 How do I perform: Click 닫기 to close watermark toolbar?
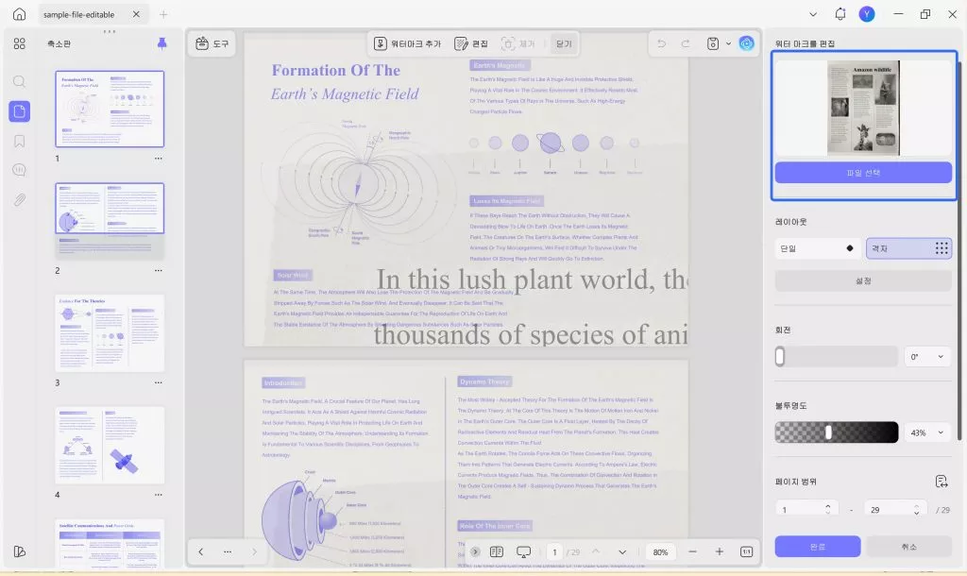tap(564, 43)
